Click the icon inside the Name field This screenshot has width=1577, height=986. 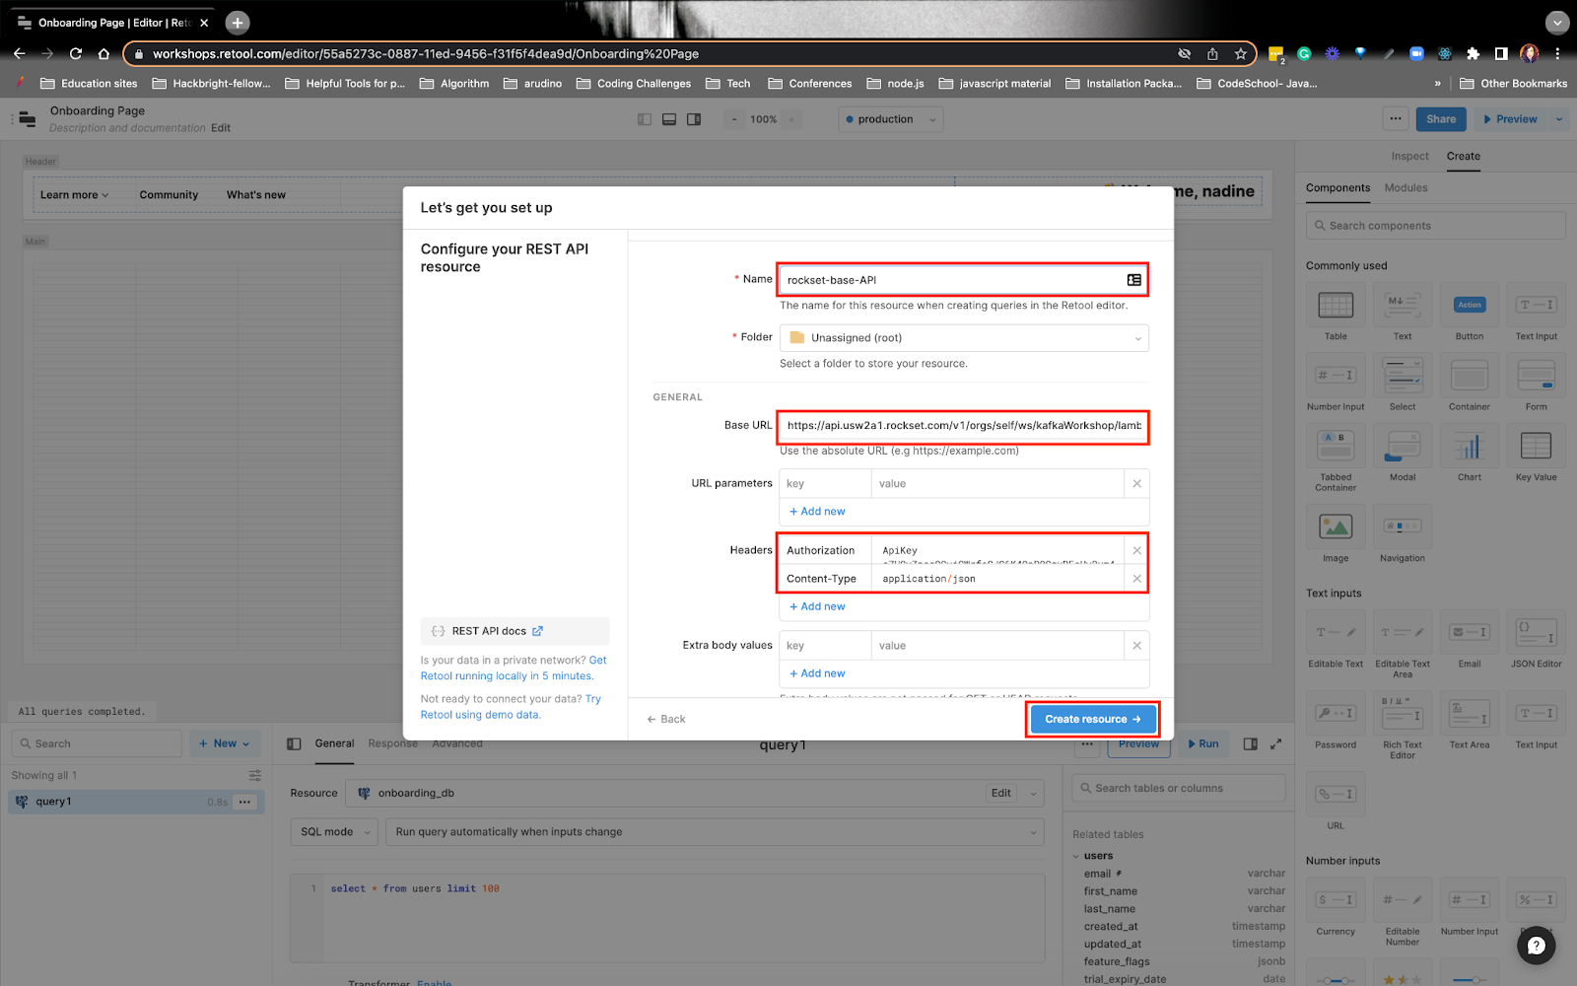point(1134,280)
